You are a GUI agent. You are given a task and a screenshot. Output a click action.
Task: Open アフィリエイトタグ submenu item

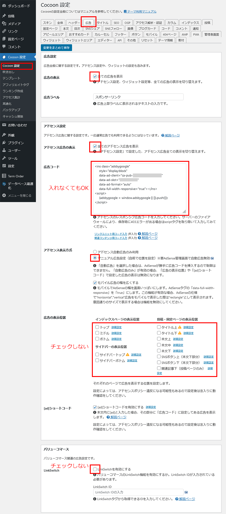pyautogui.click(x=16, y=85)
